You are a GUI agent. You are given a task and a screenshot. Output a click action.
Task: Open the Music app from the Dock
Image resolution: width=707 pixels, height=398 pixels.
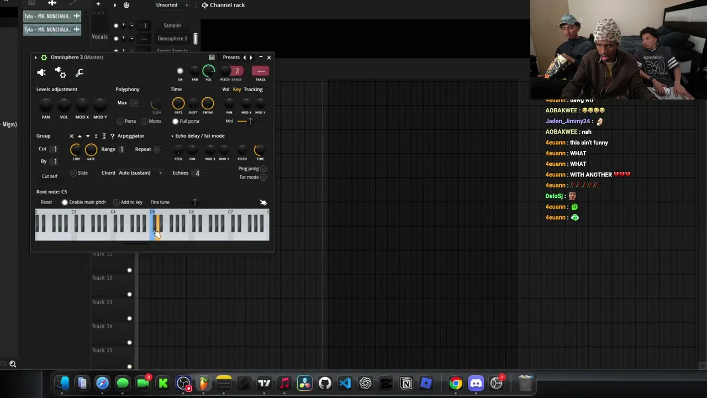(284, 383)
